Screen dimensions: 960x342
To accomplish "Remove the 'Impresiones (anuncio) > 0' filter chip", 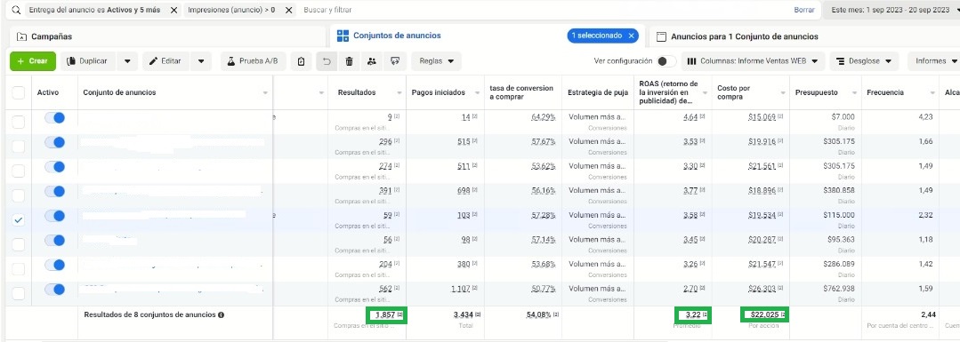I will click(289, 11).
